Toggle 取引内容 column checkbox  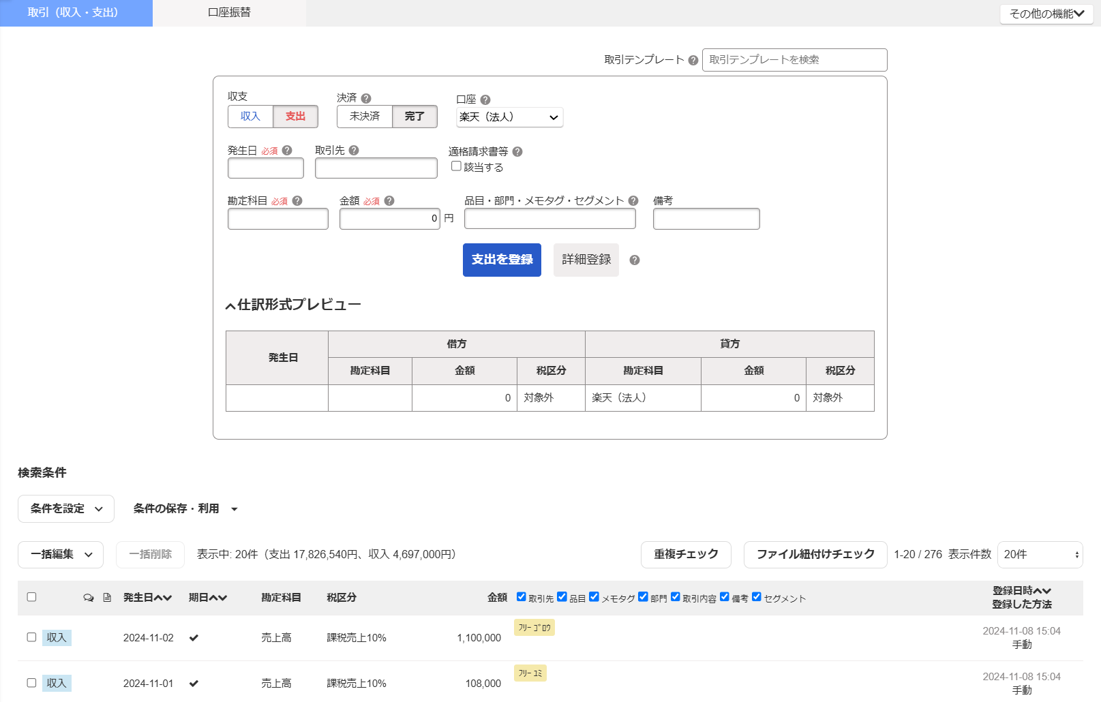(676, 597)
